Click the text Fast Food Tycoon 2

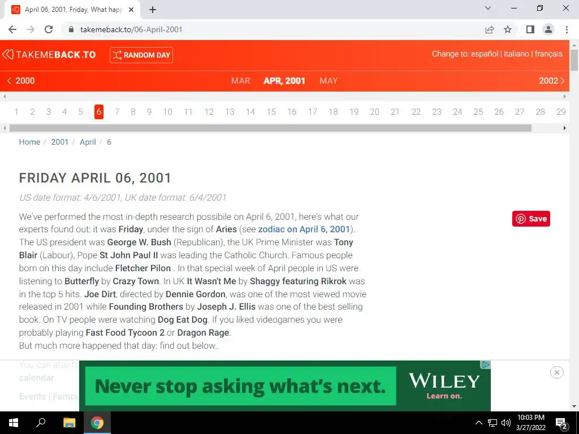coord(125,332)
